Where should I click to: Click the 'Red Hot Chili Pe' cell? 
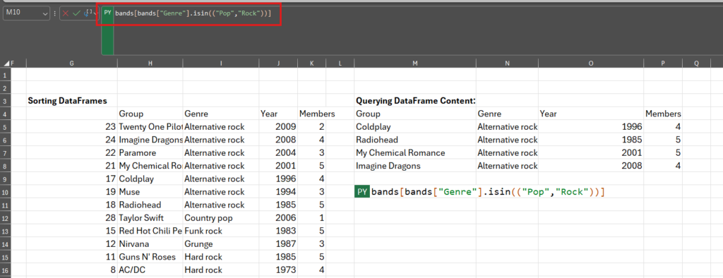click(150, 231)
